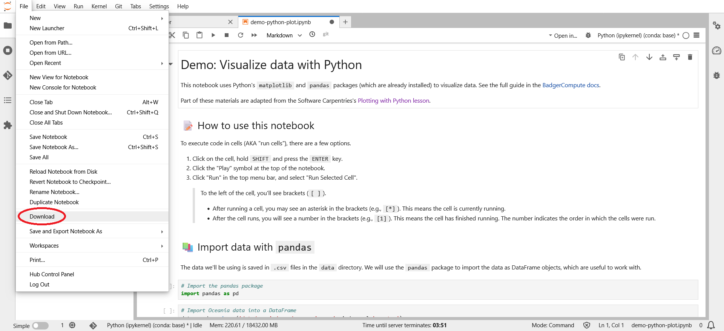This screenshot has height=331, width=724.
Task: Open the Markdown cell type dropdown
Action: coord(284,35)
